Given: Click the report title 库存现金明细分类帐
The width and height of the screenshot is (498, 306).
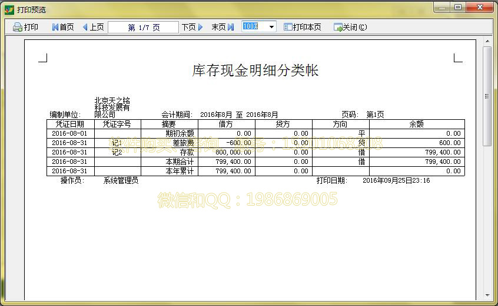Looking at the screenshot, I should 255,70.
